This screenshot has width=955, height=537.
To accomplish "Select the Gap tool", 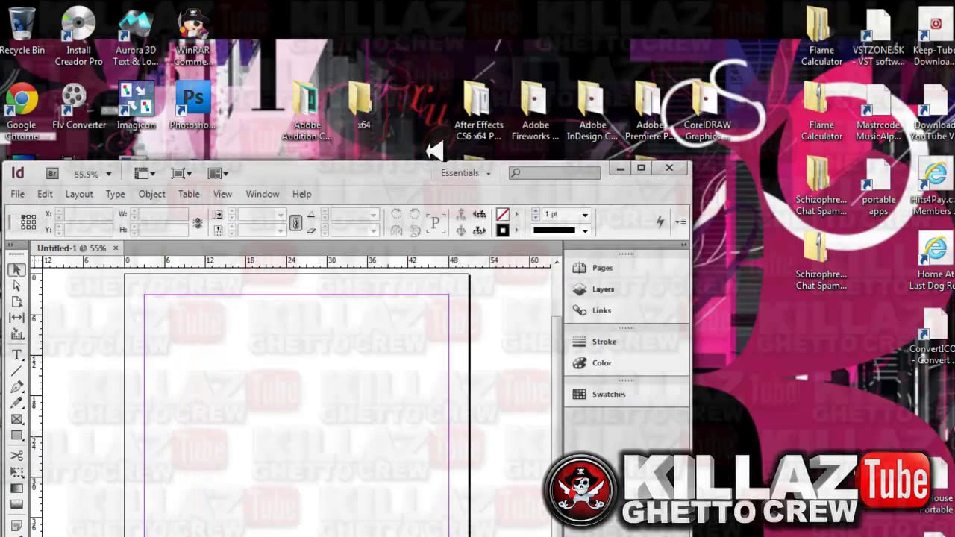I will (16, 318).
